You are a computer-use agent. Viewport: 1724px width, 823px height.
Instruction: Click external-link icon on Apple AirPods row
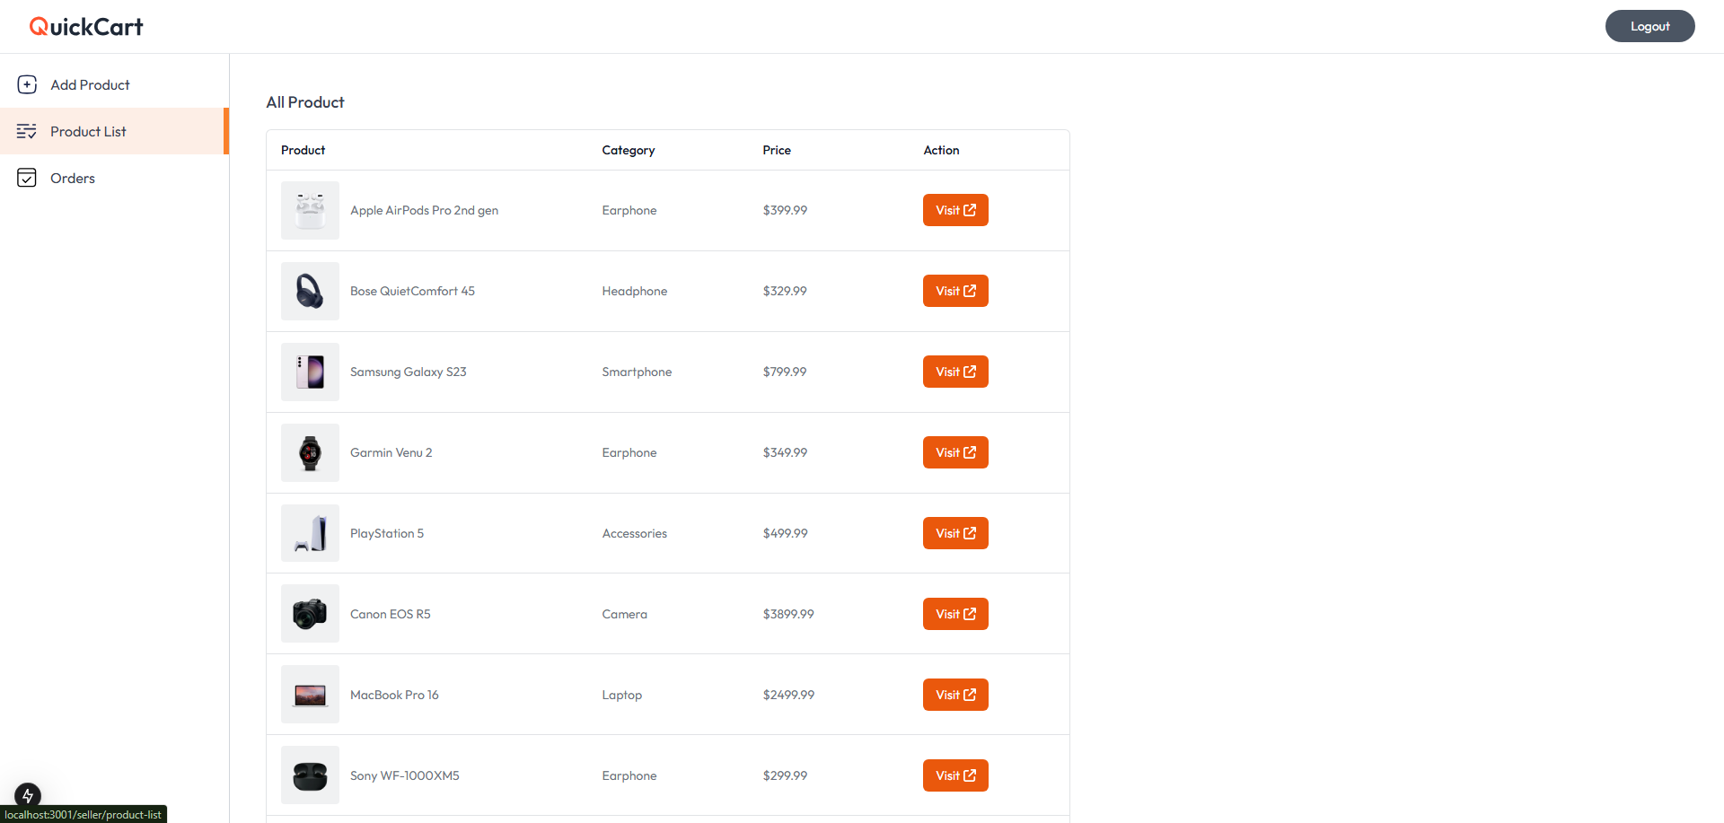tap(970, 210)
